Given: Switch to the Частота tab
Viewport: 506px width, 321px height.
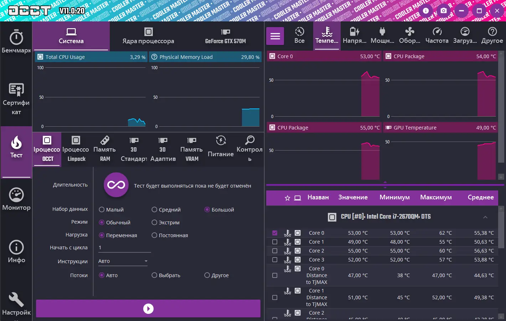Looking at the screenshot, I should point(437,36).
